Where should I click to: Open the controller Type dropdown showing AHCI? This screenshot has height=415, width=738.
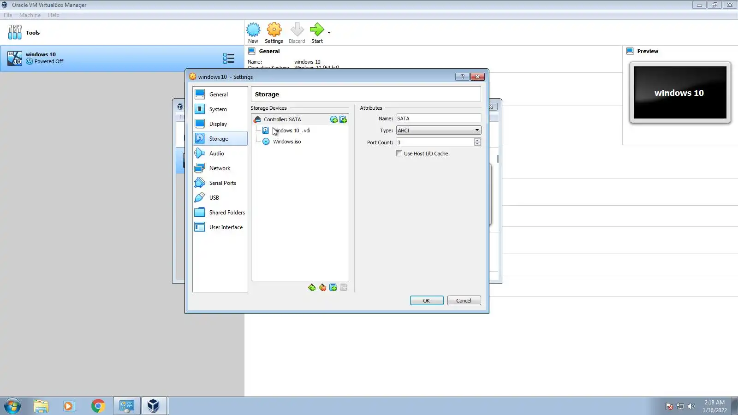(x=438, y=130)
